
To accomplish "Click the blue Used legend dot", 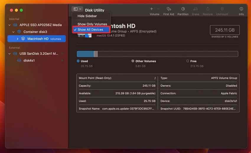I will 78,61.
